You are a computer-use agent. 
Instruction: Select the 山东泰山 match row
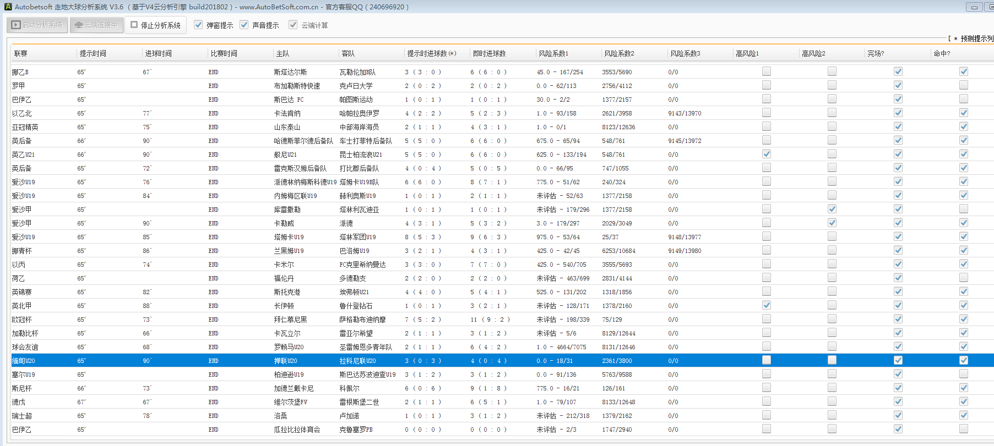287,127
